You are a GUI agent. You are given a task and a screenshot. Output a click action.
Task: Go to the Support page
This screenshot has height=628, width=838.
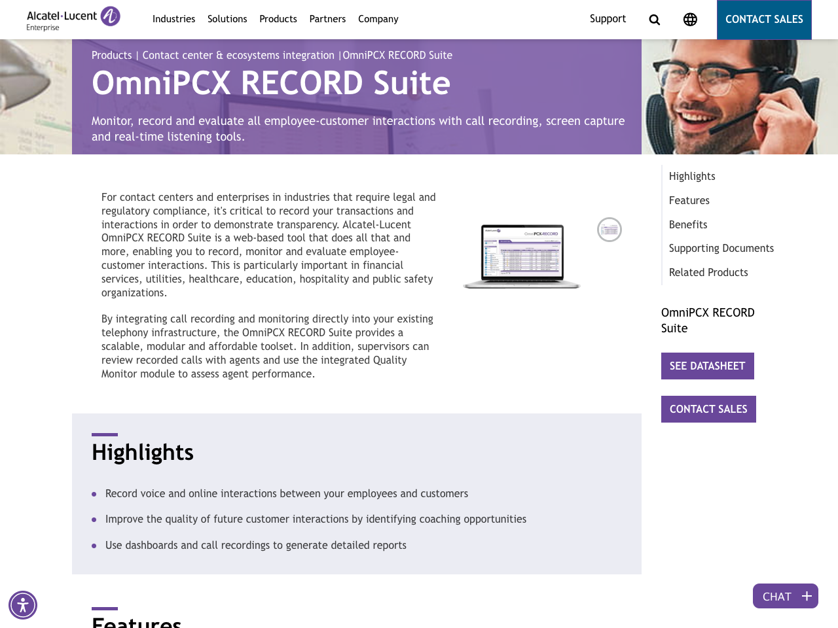[608, 19]
